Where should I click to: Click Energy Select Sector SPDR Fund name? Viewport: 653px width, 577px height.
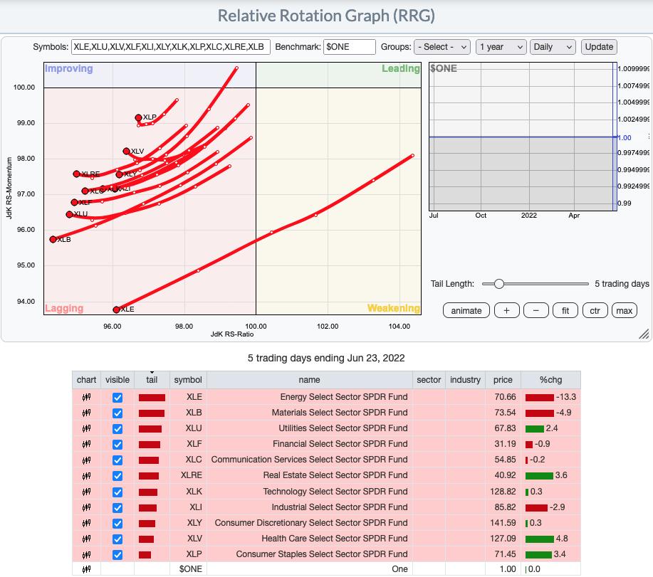click(x=343, y=397)
